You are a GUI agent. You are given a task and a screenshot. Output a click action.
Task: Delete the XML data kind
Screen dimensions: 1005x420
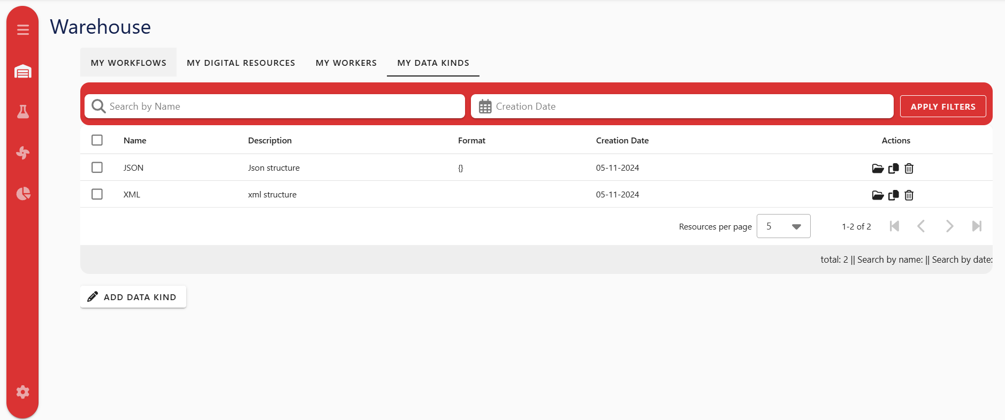pos(909,195)
